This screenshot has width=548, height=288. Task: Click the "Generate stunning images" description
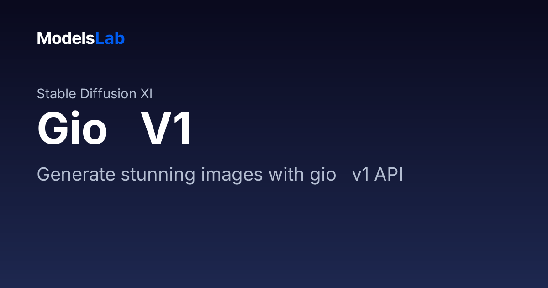pos(220,175)
